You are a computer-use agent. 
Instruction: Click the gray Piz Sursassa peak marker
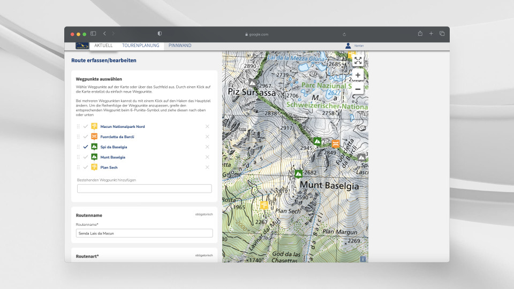click(252, 82)
